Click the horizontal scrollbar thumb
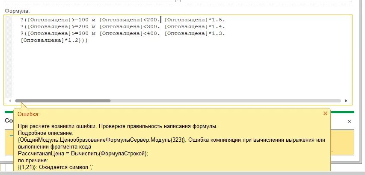Image resolution: width=365 pixels, height=175 pixels. (x=63, y=101)
